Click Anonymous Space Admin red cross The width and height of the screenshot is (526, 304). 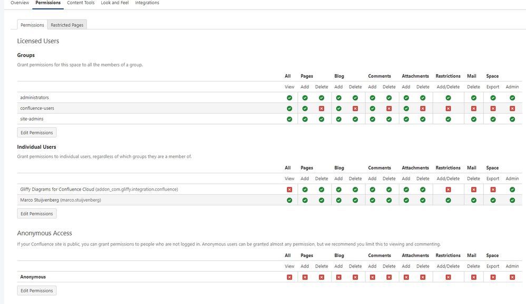coord(512,277)
